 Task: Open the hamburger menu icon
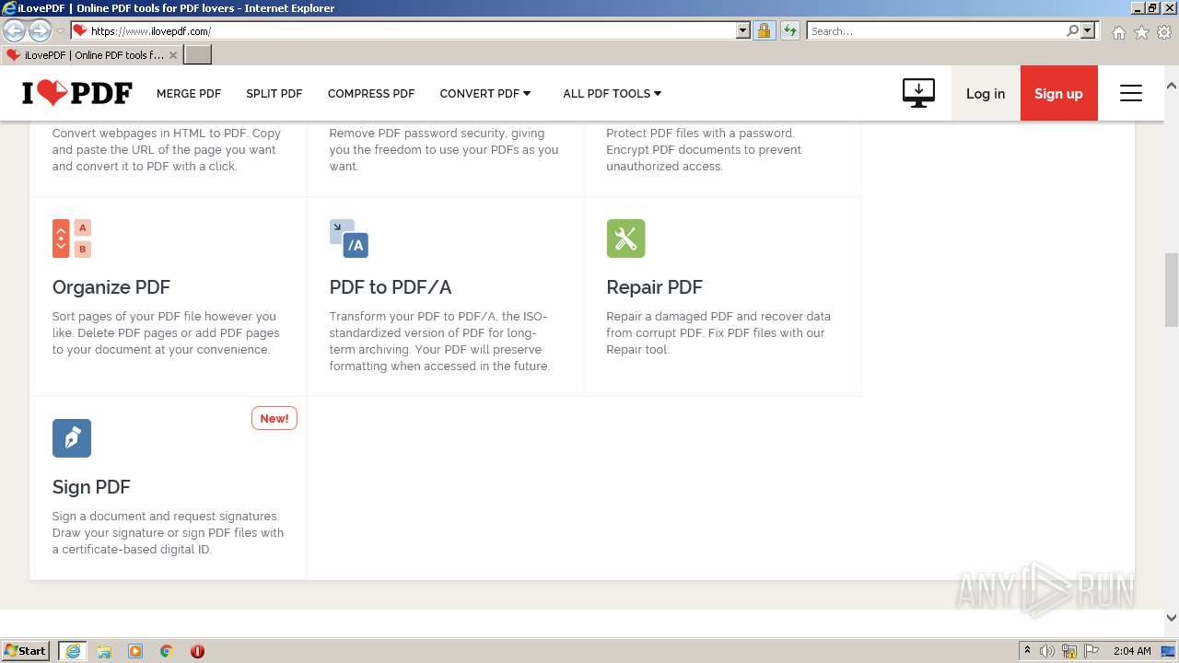coord(1130,93)
